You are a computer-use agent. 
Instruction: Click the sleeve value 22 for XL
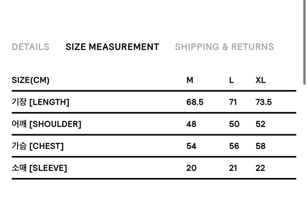tap(260, 168)
